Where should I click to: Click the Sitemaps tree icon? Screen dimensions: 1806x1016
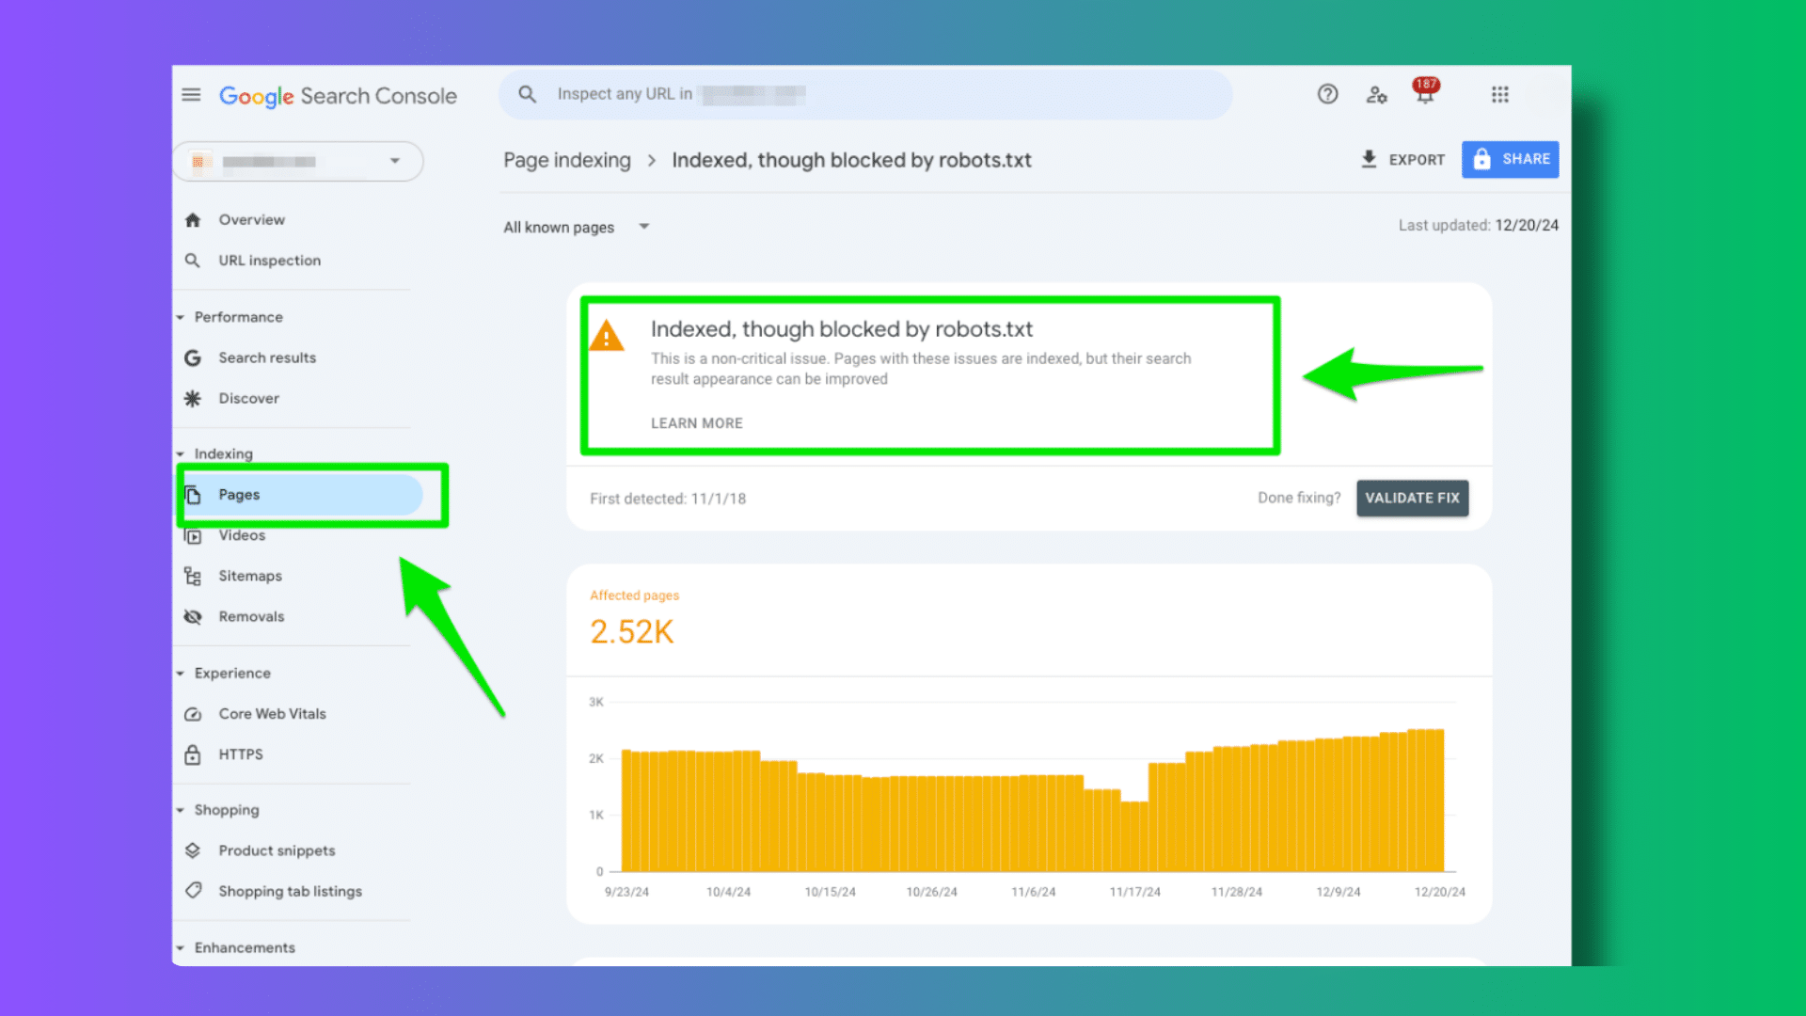pyautogui.click(x=193, y=576)
